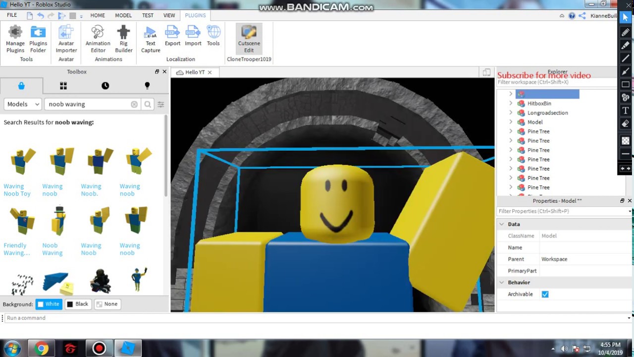
Task: Click the blue share icon near username
Action: [582, 16]
